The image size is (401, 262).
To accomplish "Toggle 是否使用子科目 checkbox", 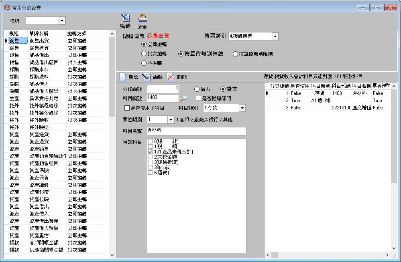I will click(x=127, y=108).
